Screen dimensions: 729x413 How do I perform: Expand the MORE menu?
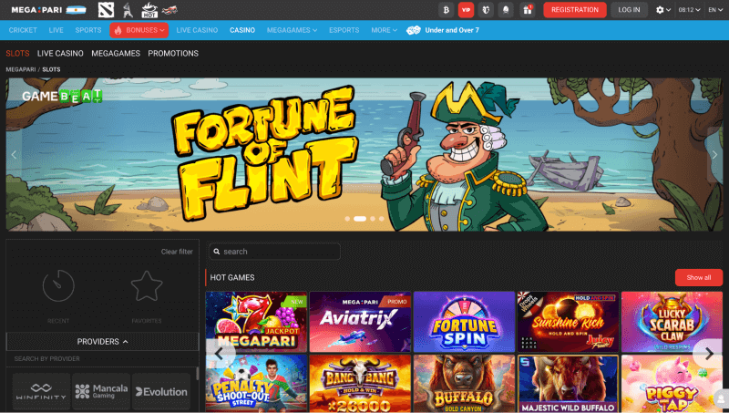(384, 30)
